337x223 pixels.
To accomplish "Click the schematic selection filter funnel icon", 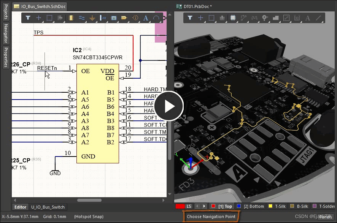I will pos(28,18).
